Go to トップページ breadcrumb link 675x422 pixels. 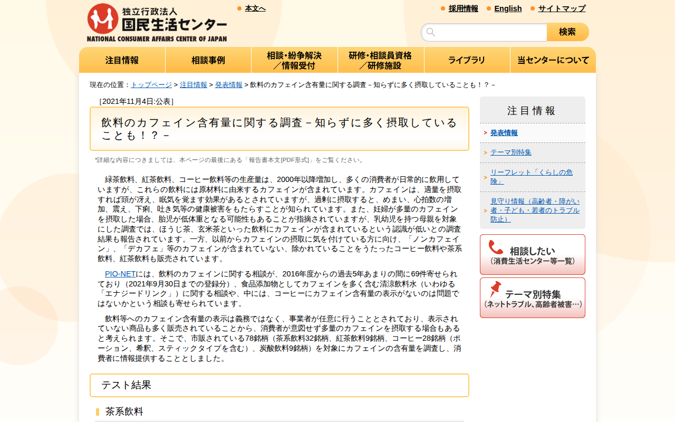(151, 85)
